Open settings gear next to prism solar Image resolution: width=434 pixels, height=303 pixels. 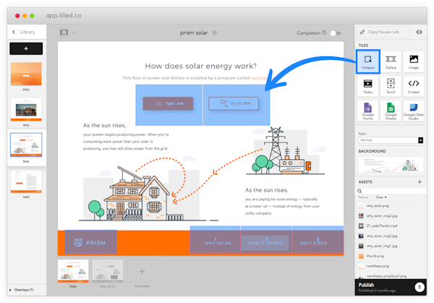tap(214, 33)
